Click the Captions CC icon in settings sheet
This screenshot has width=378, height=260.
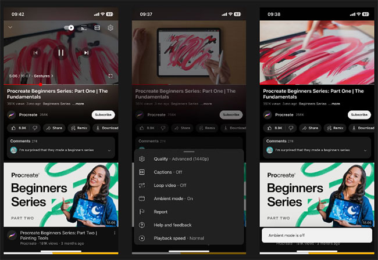(x=142, y=172)
